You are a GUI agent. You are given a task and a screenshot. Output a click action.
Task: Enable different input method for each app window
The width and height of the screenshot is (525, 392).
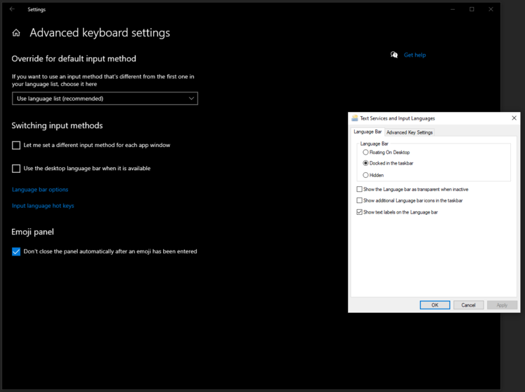tap(16, 146)
